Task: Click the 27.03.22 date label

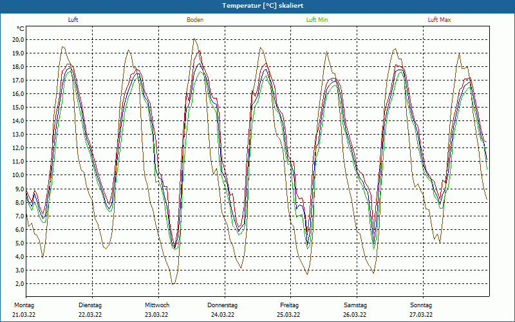Action: coord(421,315)
